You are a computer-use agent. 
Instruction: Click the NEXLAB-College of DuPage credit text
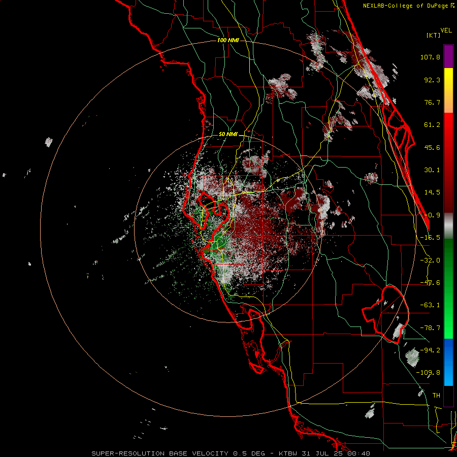405,6
